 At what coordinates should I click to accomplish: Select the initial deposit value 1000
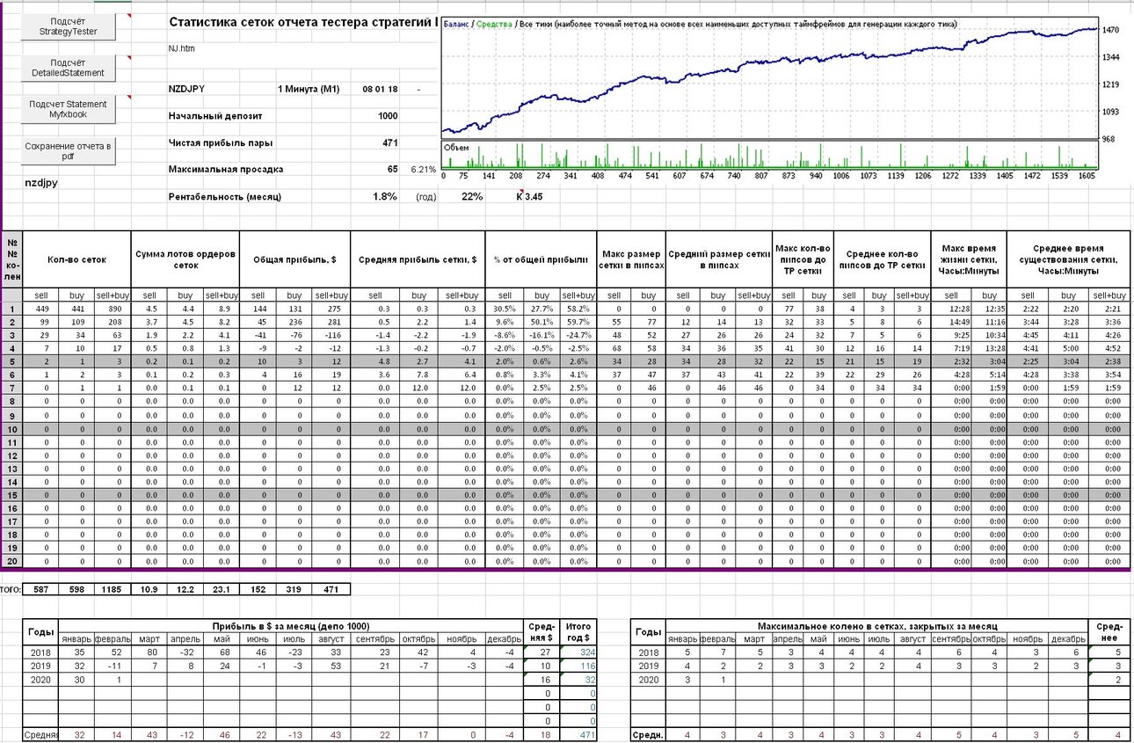pos(388,115)
